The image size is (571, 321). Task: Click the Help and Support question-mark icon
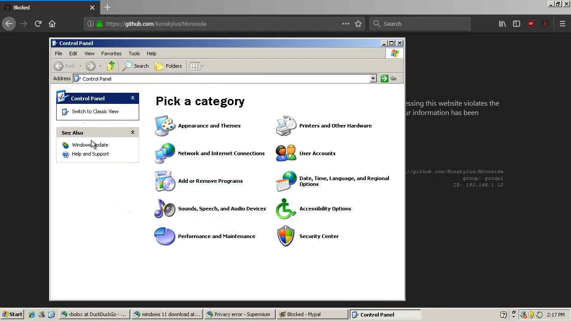[x=66, y=154]
